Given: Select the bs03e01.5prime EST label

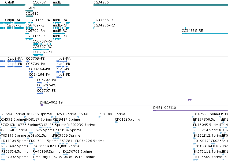Looking at the screenshot, I should click(40, 136).
